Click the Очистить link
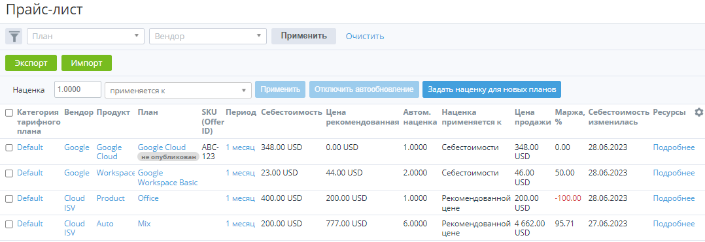The height and width of the screenshot is (242, 705). pyautogui.click(x=365, y=37)
